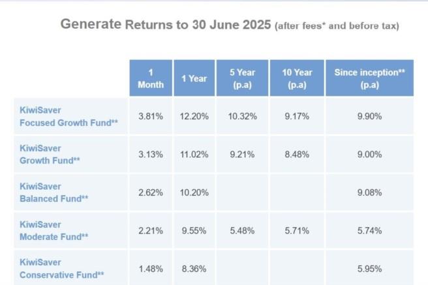Image resolution: width=428 pixels, height=285 pixels.
Task: Open the KiwiSaver Moderate Fund link
Action: [x=50, y=229]
